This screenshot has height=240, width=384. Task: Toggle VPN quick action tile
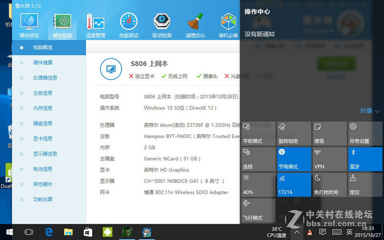click(329, 159)
